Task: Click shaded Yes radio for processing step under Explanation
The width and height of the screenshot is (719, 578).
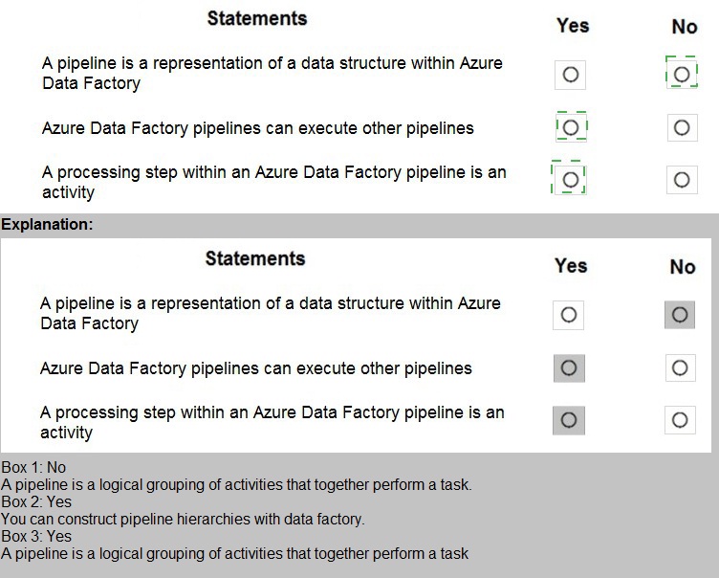Action: (x=569, y=420)
